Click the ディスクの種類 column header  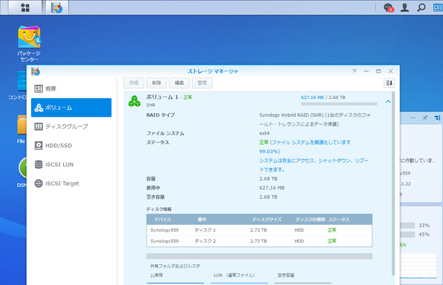(310, 219)
